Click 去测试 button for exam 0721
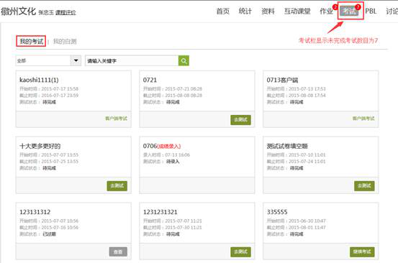 [x=240, y=120]
